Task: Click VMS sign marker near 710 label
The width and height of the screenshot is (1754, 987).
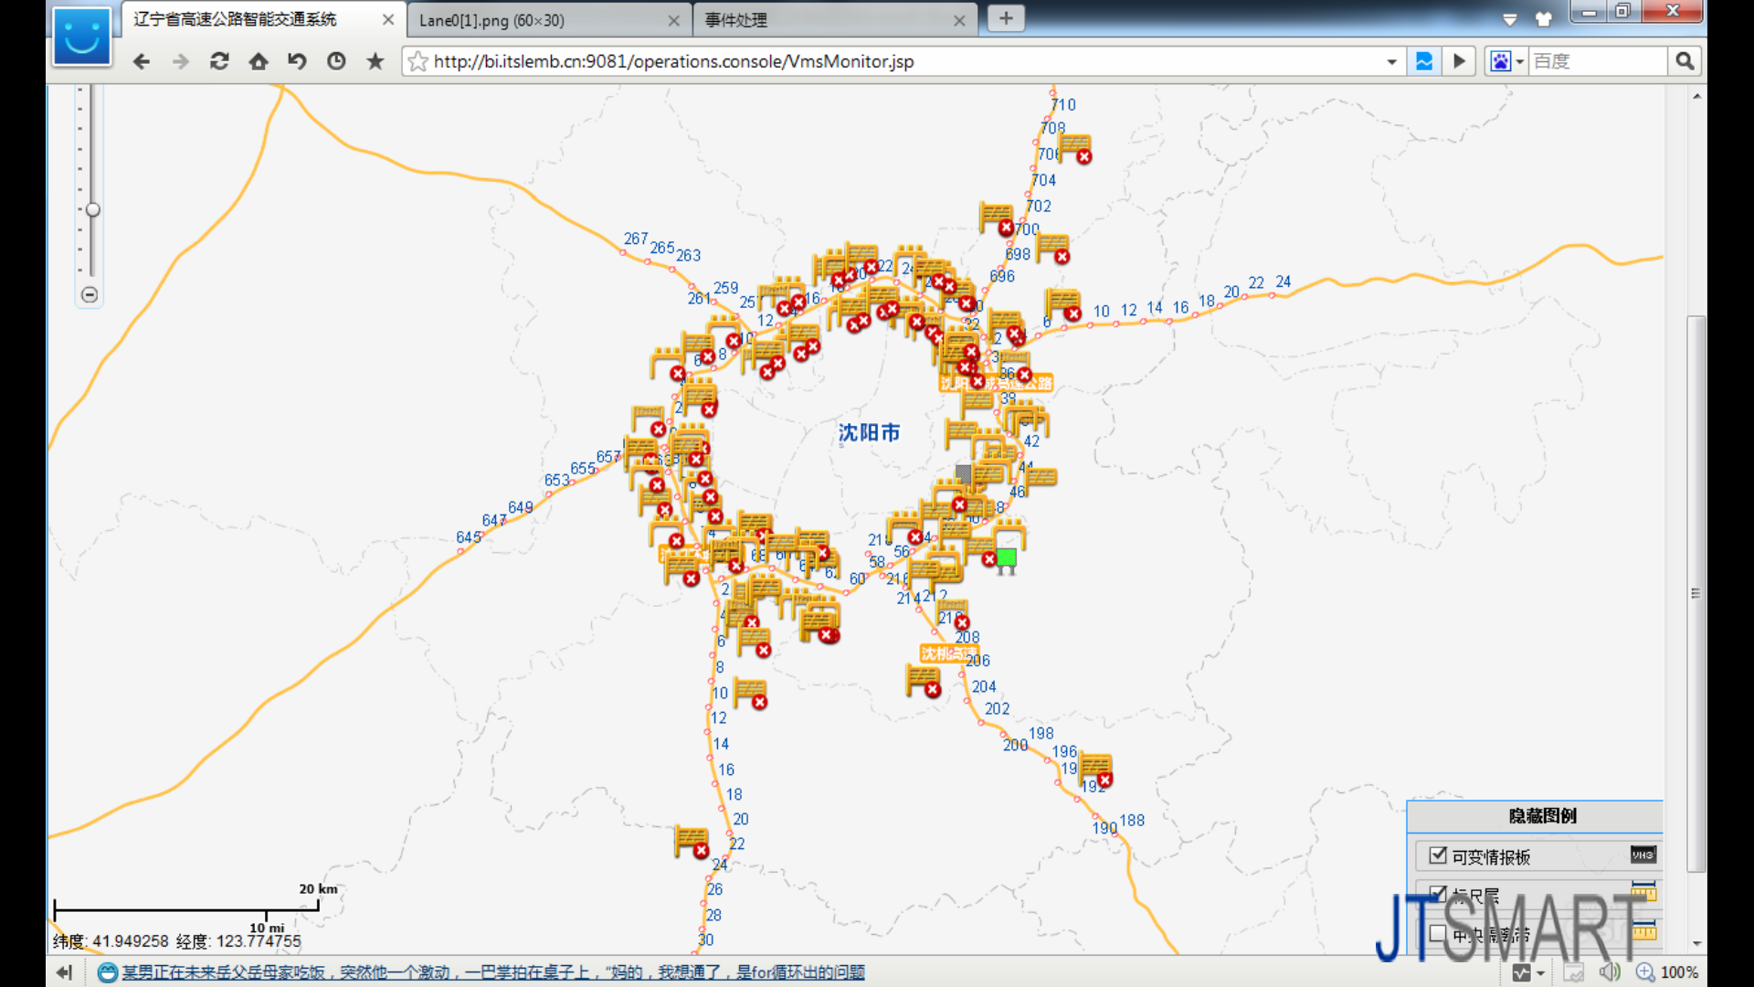Action: pyautogui.click(x=1076, y=148)
